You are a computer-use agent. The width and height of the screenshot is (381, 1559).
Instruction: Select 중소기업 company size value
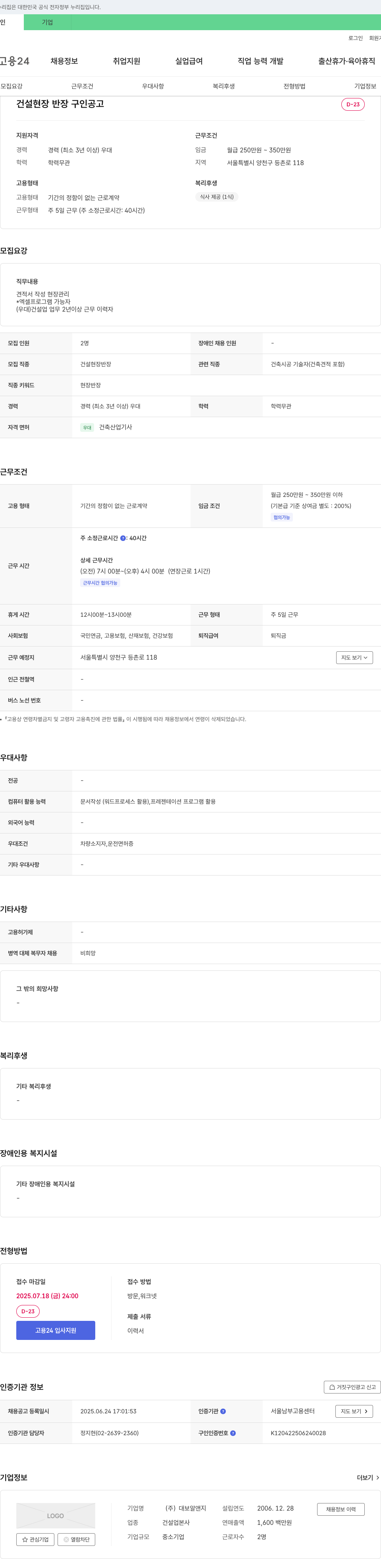pyautogui.click(x=173, y=1537)
